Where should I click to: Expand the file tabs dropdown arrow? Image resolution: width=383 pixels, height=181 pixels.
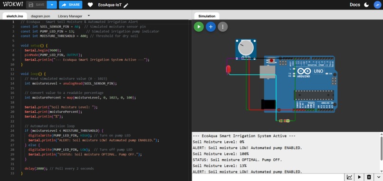point(89,15)
